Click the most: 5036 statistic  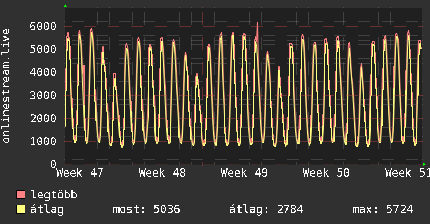point(146,209)
